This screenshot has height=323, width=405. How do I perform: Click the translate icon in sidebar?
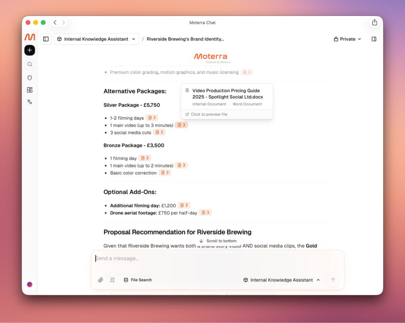point(30,102)
